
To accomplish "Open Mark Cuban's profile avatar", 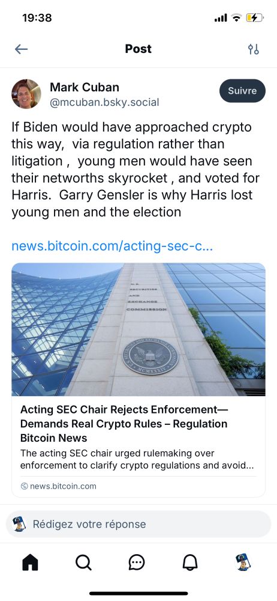I will (26, 94).
